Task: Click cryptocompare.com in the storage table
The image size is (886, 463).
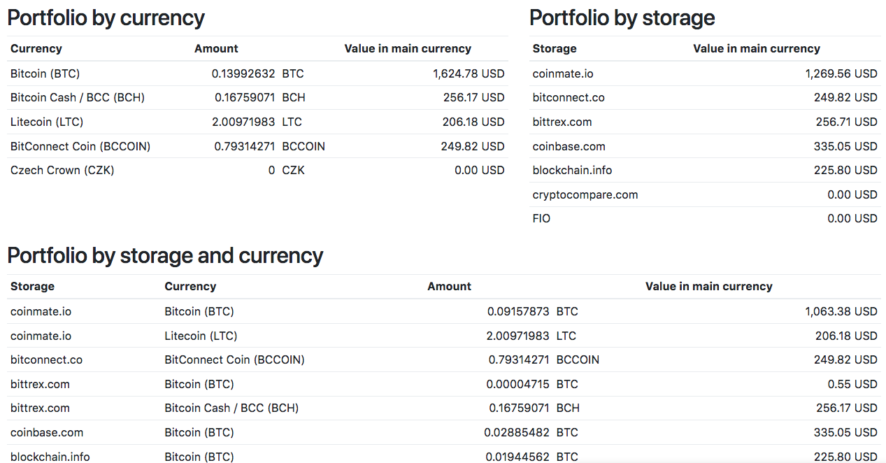Action: pyautogui.click(x=585, y=194)
